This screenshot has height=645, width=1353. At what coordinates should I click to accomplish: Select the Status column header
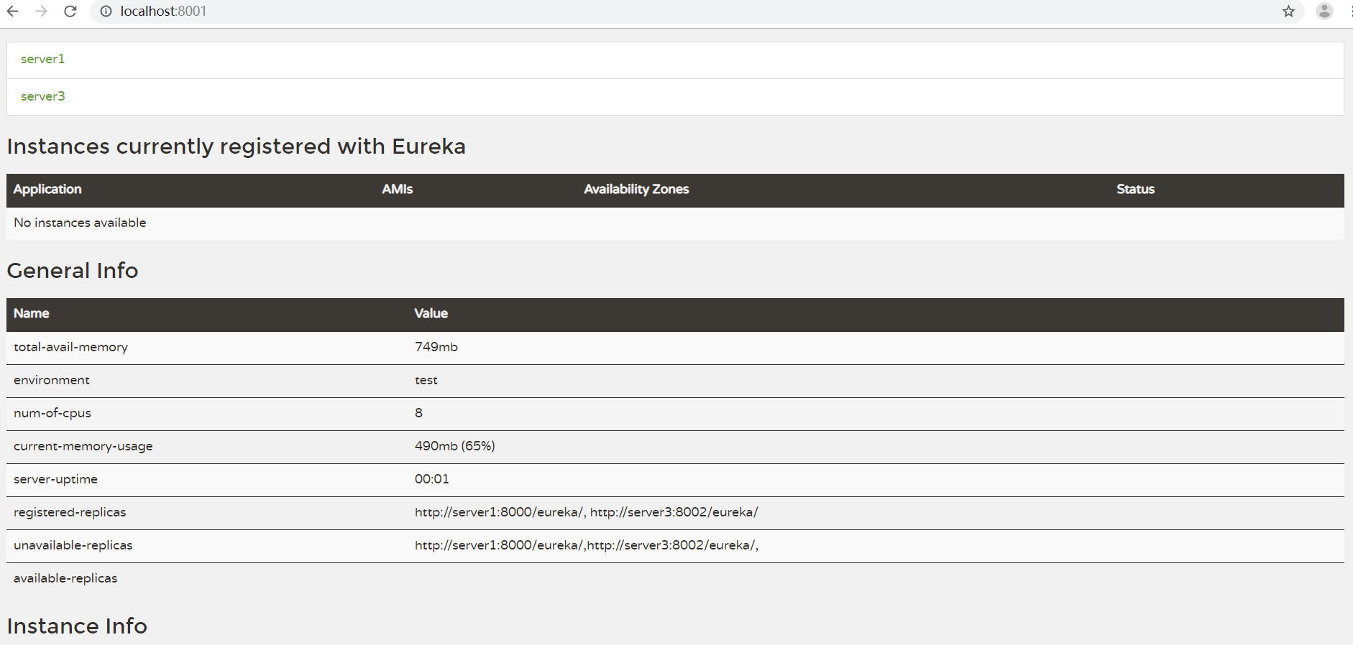pyautogui.click(x=1135, y=189)
